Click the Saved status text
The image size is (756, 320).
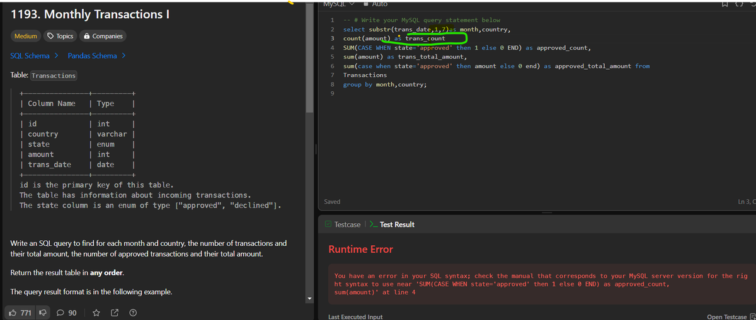click(332, 202)
